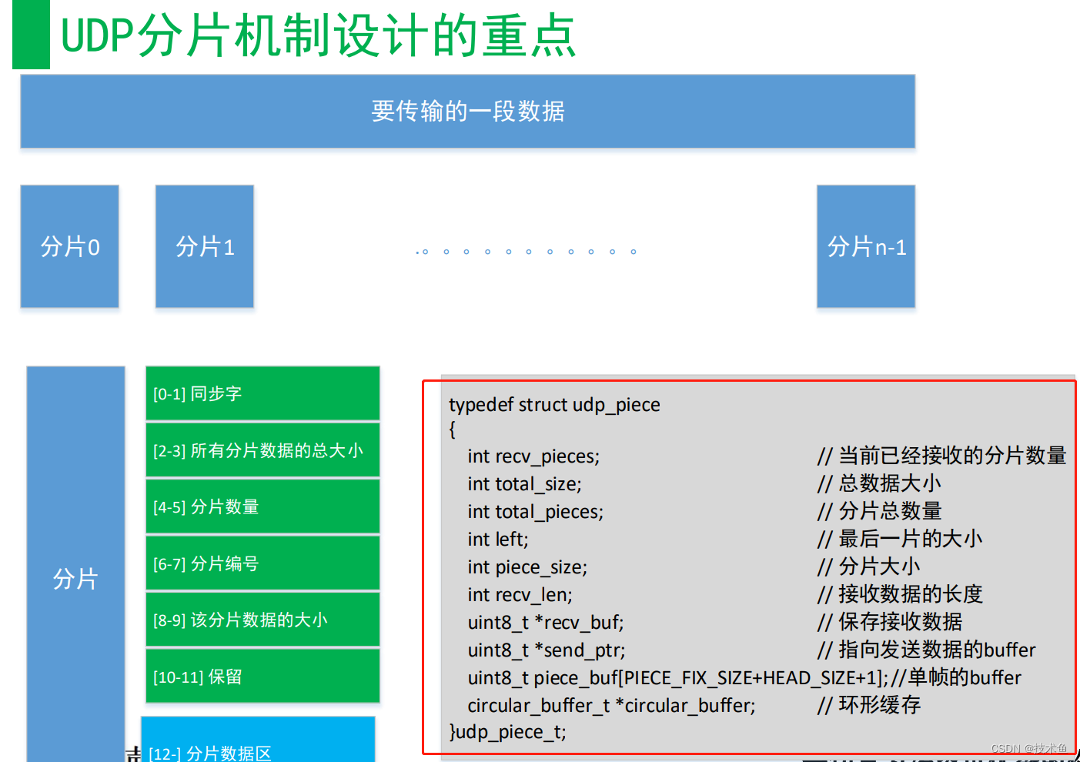Click the "要传输的一段数据" blue bar
Image resolution: width=1080 pixels, height=762 pixels.
[467, 111]
